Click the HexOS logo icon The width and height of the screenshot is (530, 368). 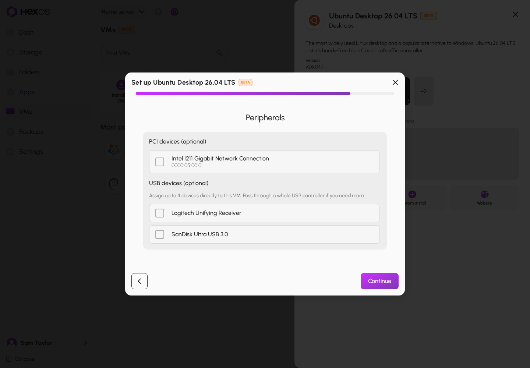(12, 12)
